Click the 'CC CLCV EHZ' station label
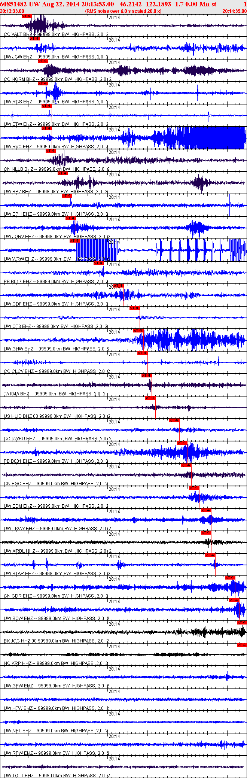Screen dimensions: 247x778 click(x=19, y=371)
